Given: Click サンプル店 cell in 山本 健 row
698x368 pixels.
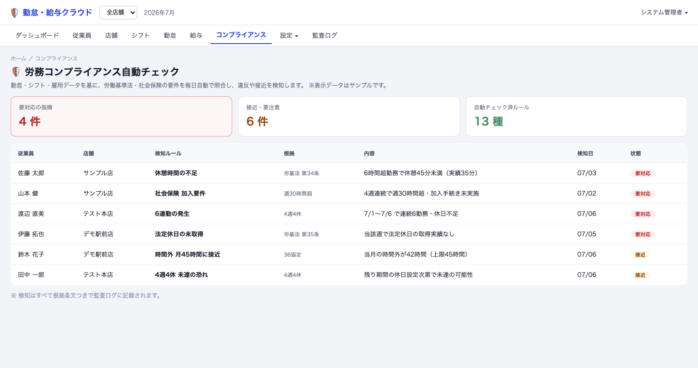Looking at the screenshot, I should 98,193.
